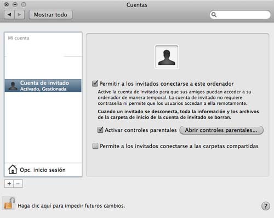This screenshot has height=218, width=274.
Task: Toggle Activar controles parentales checkbox
Action: (x=100, y=130)
